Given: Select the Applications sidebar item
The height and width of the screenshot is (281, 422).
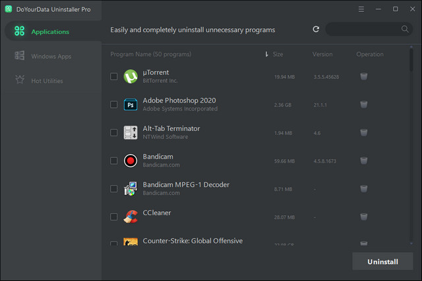Looking at the screenshot, I should coord(50,32).
